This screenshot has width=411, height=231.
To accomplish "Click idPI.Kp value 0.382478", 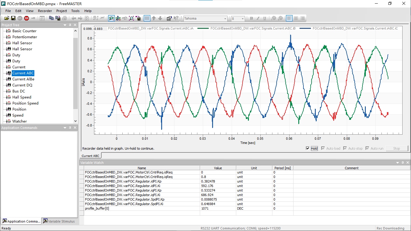I will click(218, 181).
